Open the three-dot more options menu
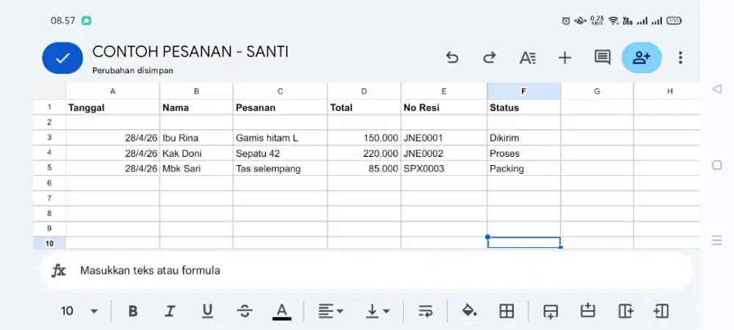 pyautogui.click(x=680, y=57)
